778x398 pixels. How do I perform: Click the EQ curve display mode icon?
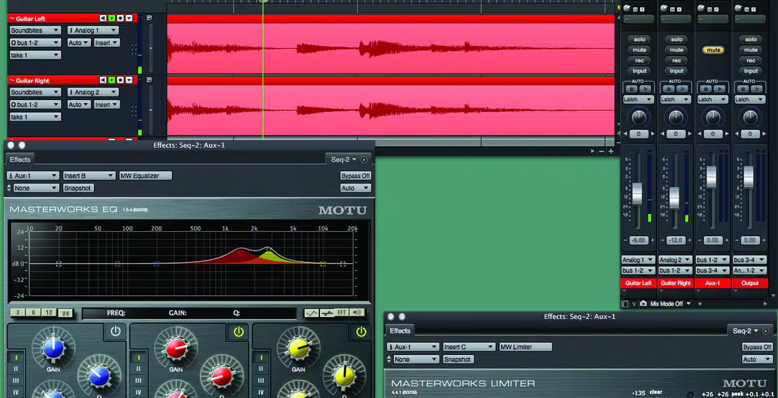311,313
